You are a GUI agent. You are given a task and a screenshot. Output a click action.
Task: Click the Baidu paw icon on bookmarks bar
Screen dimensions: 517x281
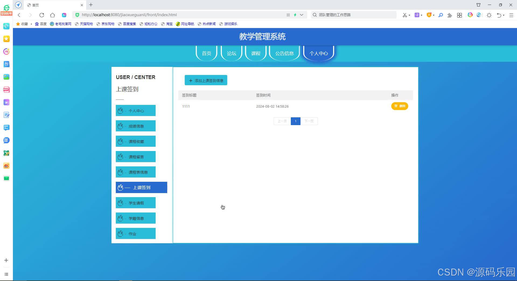(37, 24)
